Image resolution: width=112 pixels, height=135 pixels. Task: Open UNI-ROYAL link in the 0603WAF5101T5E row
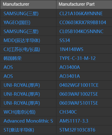click(x=22, y=103)
